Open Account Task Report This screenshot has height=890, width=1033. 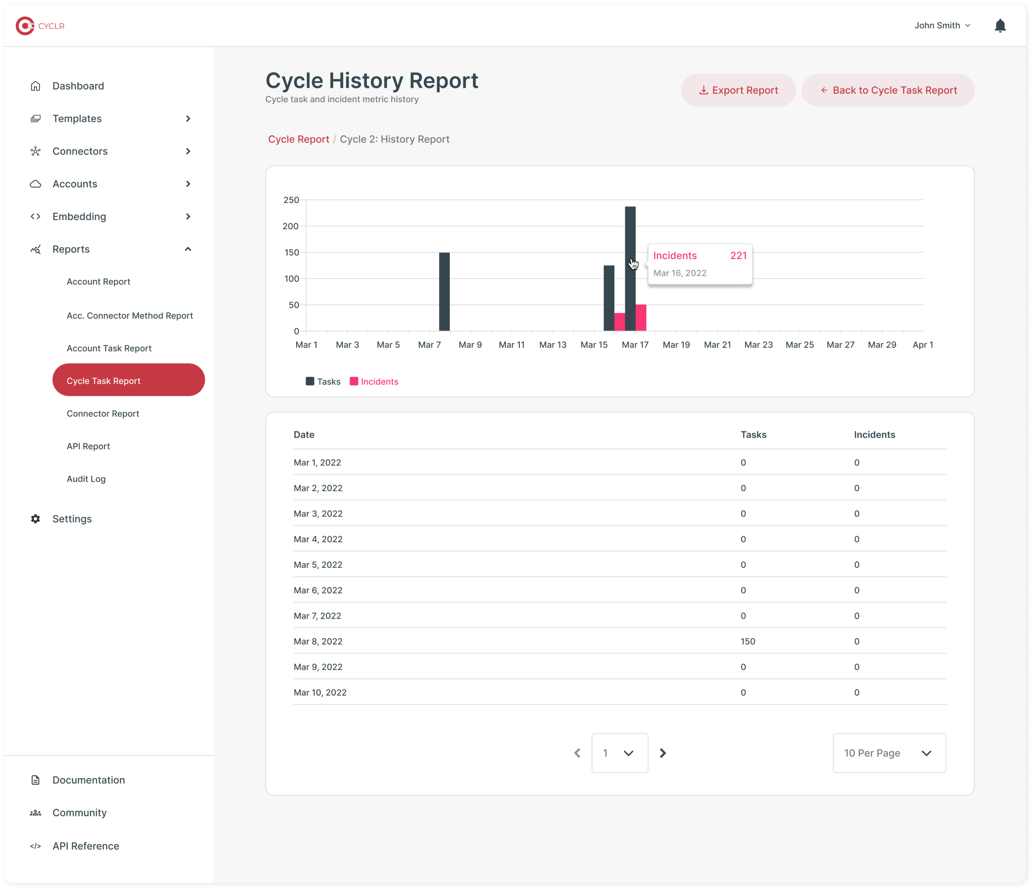[x=109, y=348]
